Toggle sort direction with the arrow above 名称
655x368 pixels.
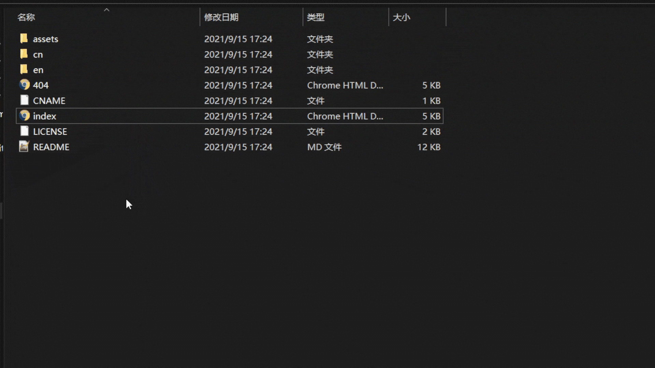106,10
